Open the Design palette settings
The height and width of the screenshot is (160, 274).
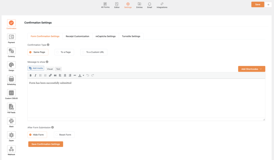tap(11, 65)
